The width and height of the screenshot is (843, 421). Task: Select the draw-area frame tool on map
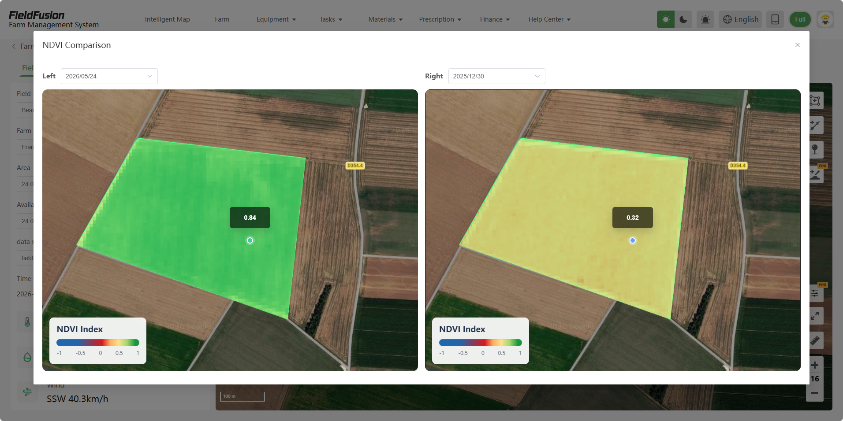pos(815,100)
